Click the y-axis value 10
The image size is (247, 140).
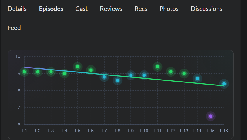click(x=18, y=56)
